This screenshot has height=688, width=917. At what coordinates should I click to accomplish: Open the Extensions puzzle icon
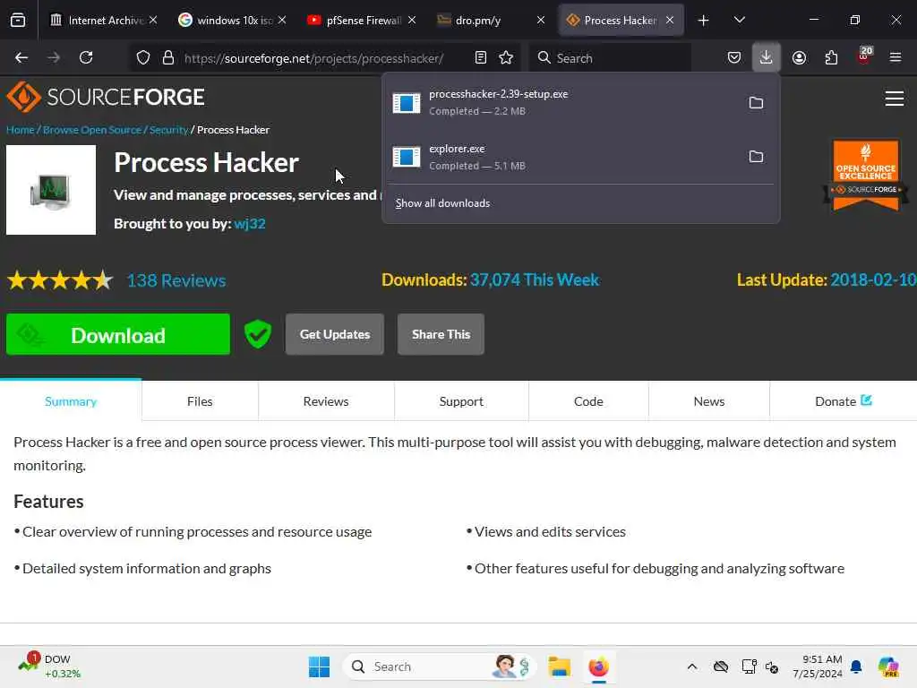(831, 57)
